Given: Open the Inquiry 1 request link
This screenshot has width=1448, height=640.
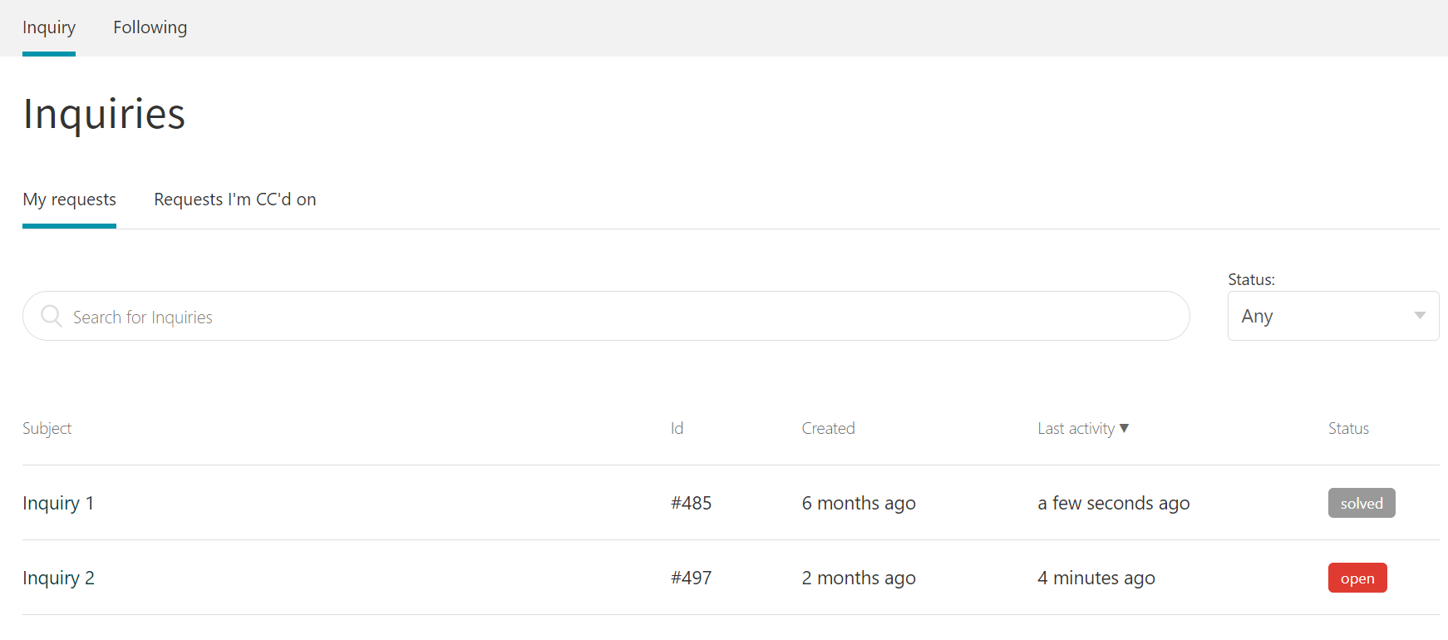Looking at the screenshot, I should (58, 503).
